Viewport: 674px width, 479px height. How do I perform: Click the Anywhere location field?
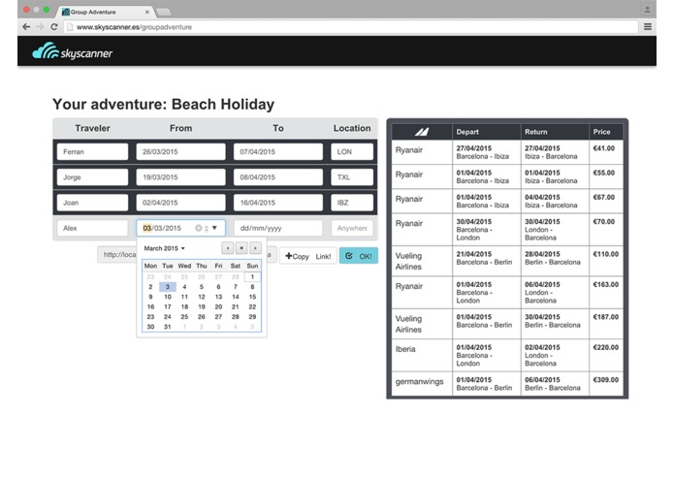coord(352,228)
